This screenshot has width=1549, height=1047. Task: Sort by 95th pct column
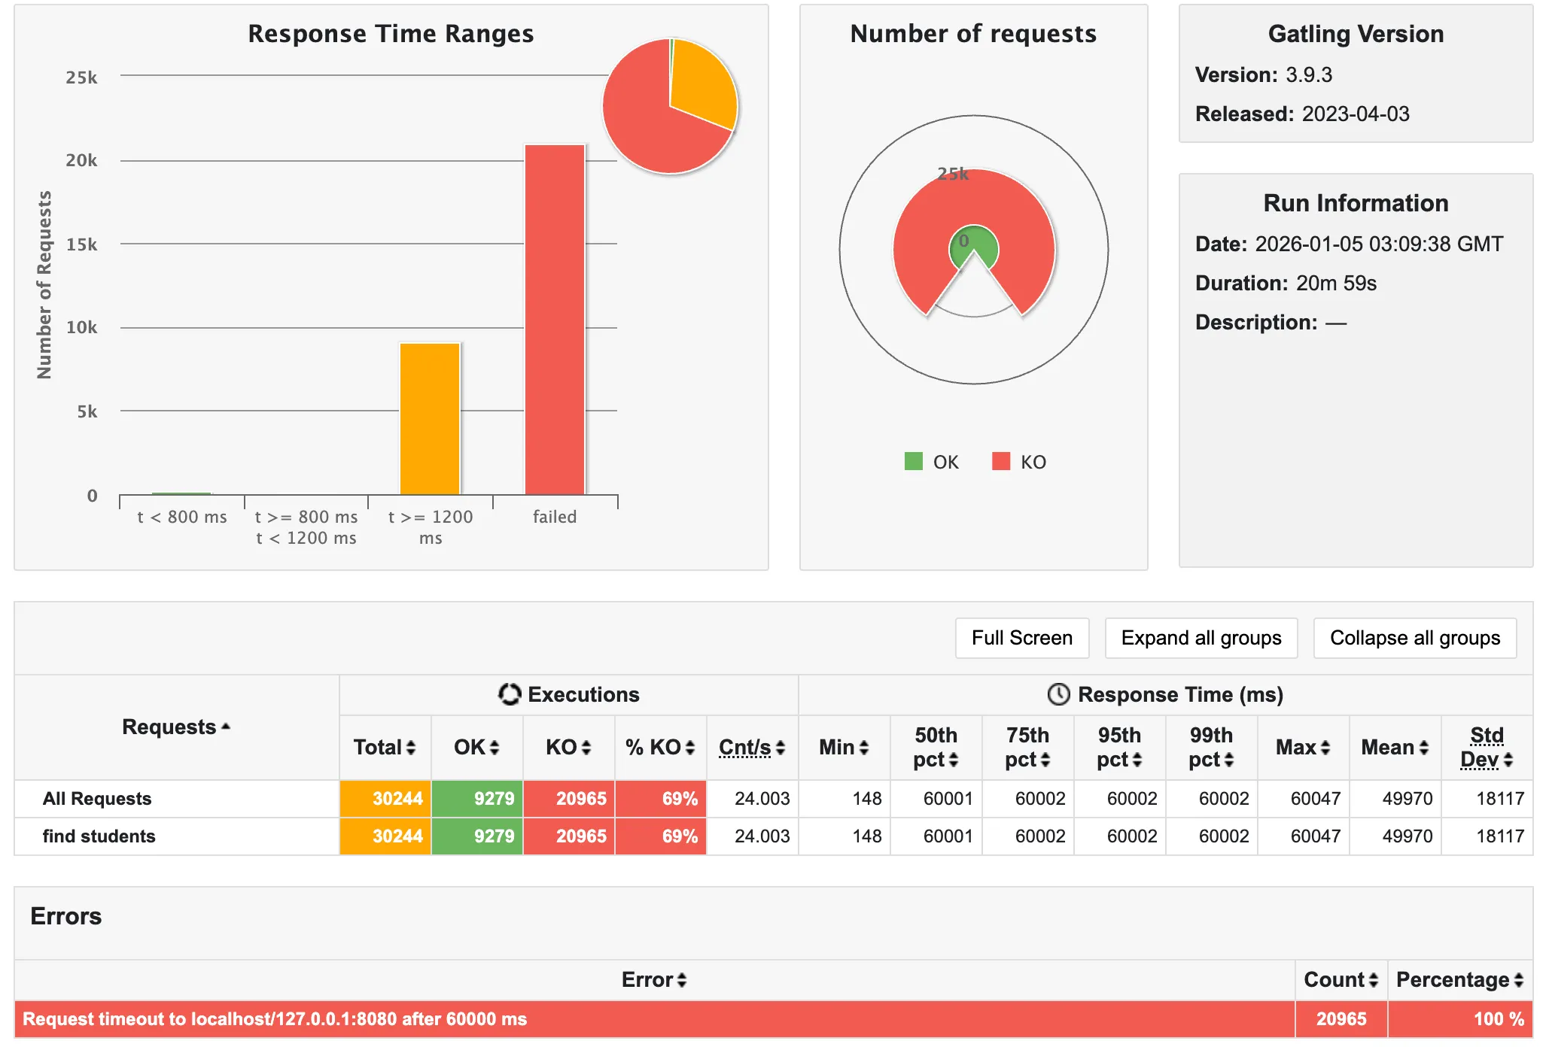tap(1119, 748)
